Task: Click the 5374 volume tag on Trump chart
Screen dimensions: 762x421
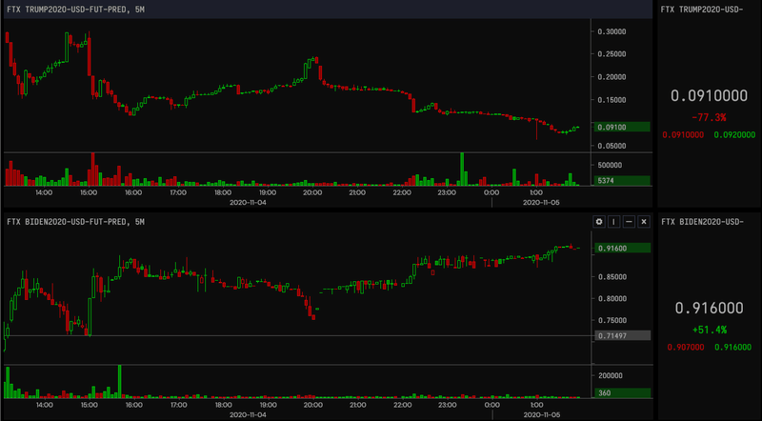Action: point(622,180)
